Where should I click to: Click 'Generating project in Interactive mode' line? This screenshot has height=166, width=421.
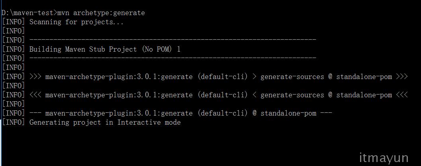tap(105, 123)
